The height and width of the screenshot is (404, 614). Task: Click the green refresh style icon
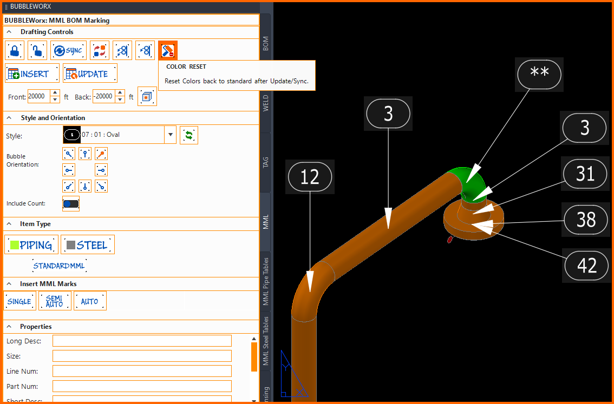point(189,135)
